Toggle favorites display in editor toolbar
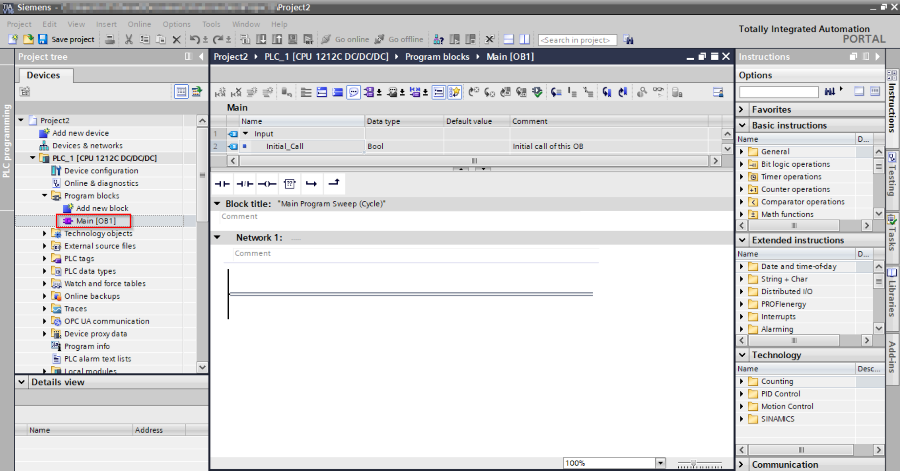This screenshot has height=471, width=900. tap(454, 92)
